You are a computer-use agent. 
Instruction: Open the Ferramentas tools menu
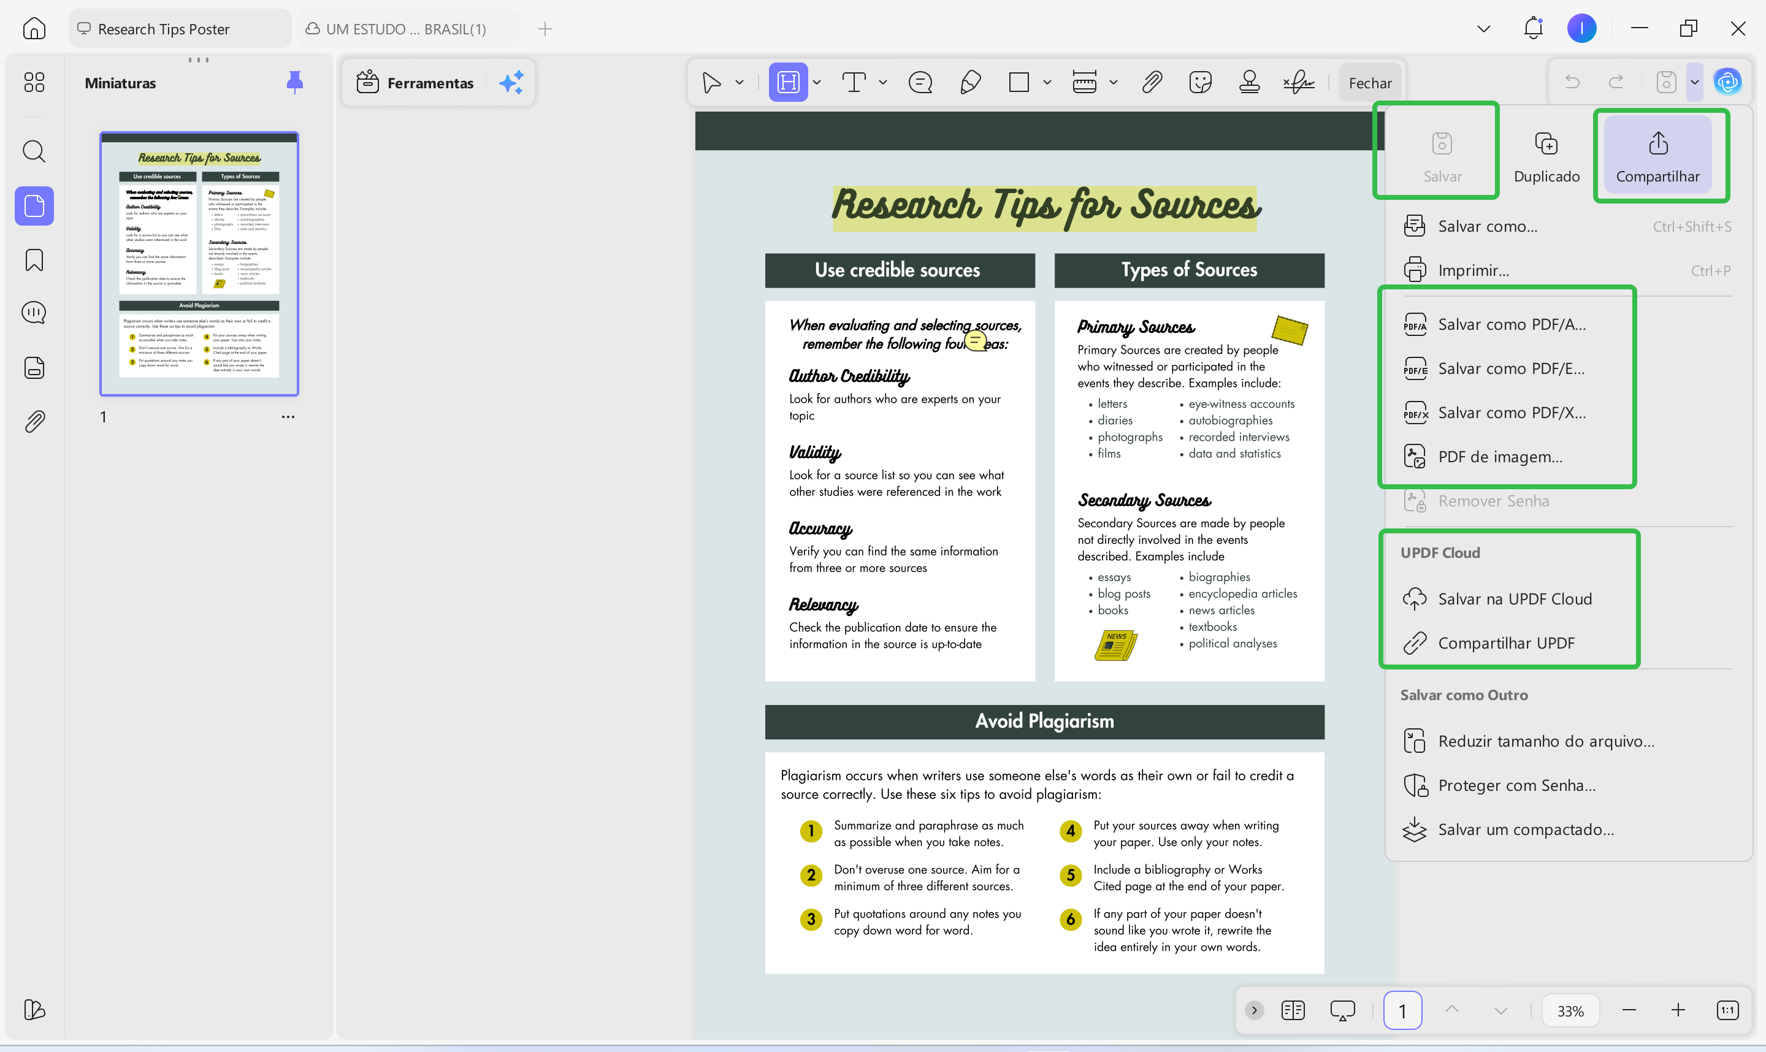[415, 83]
